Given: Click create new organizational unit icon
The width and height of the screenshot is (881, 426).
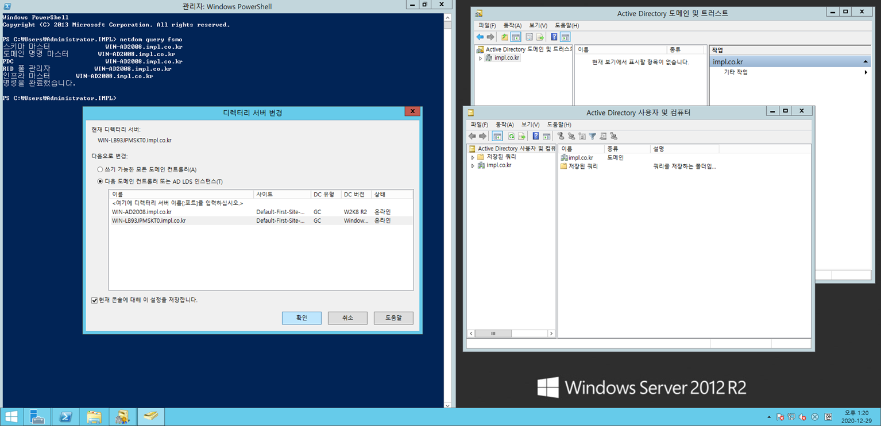Looking at the screenshot, I should point(582,136).
